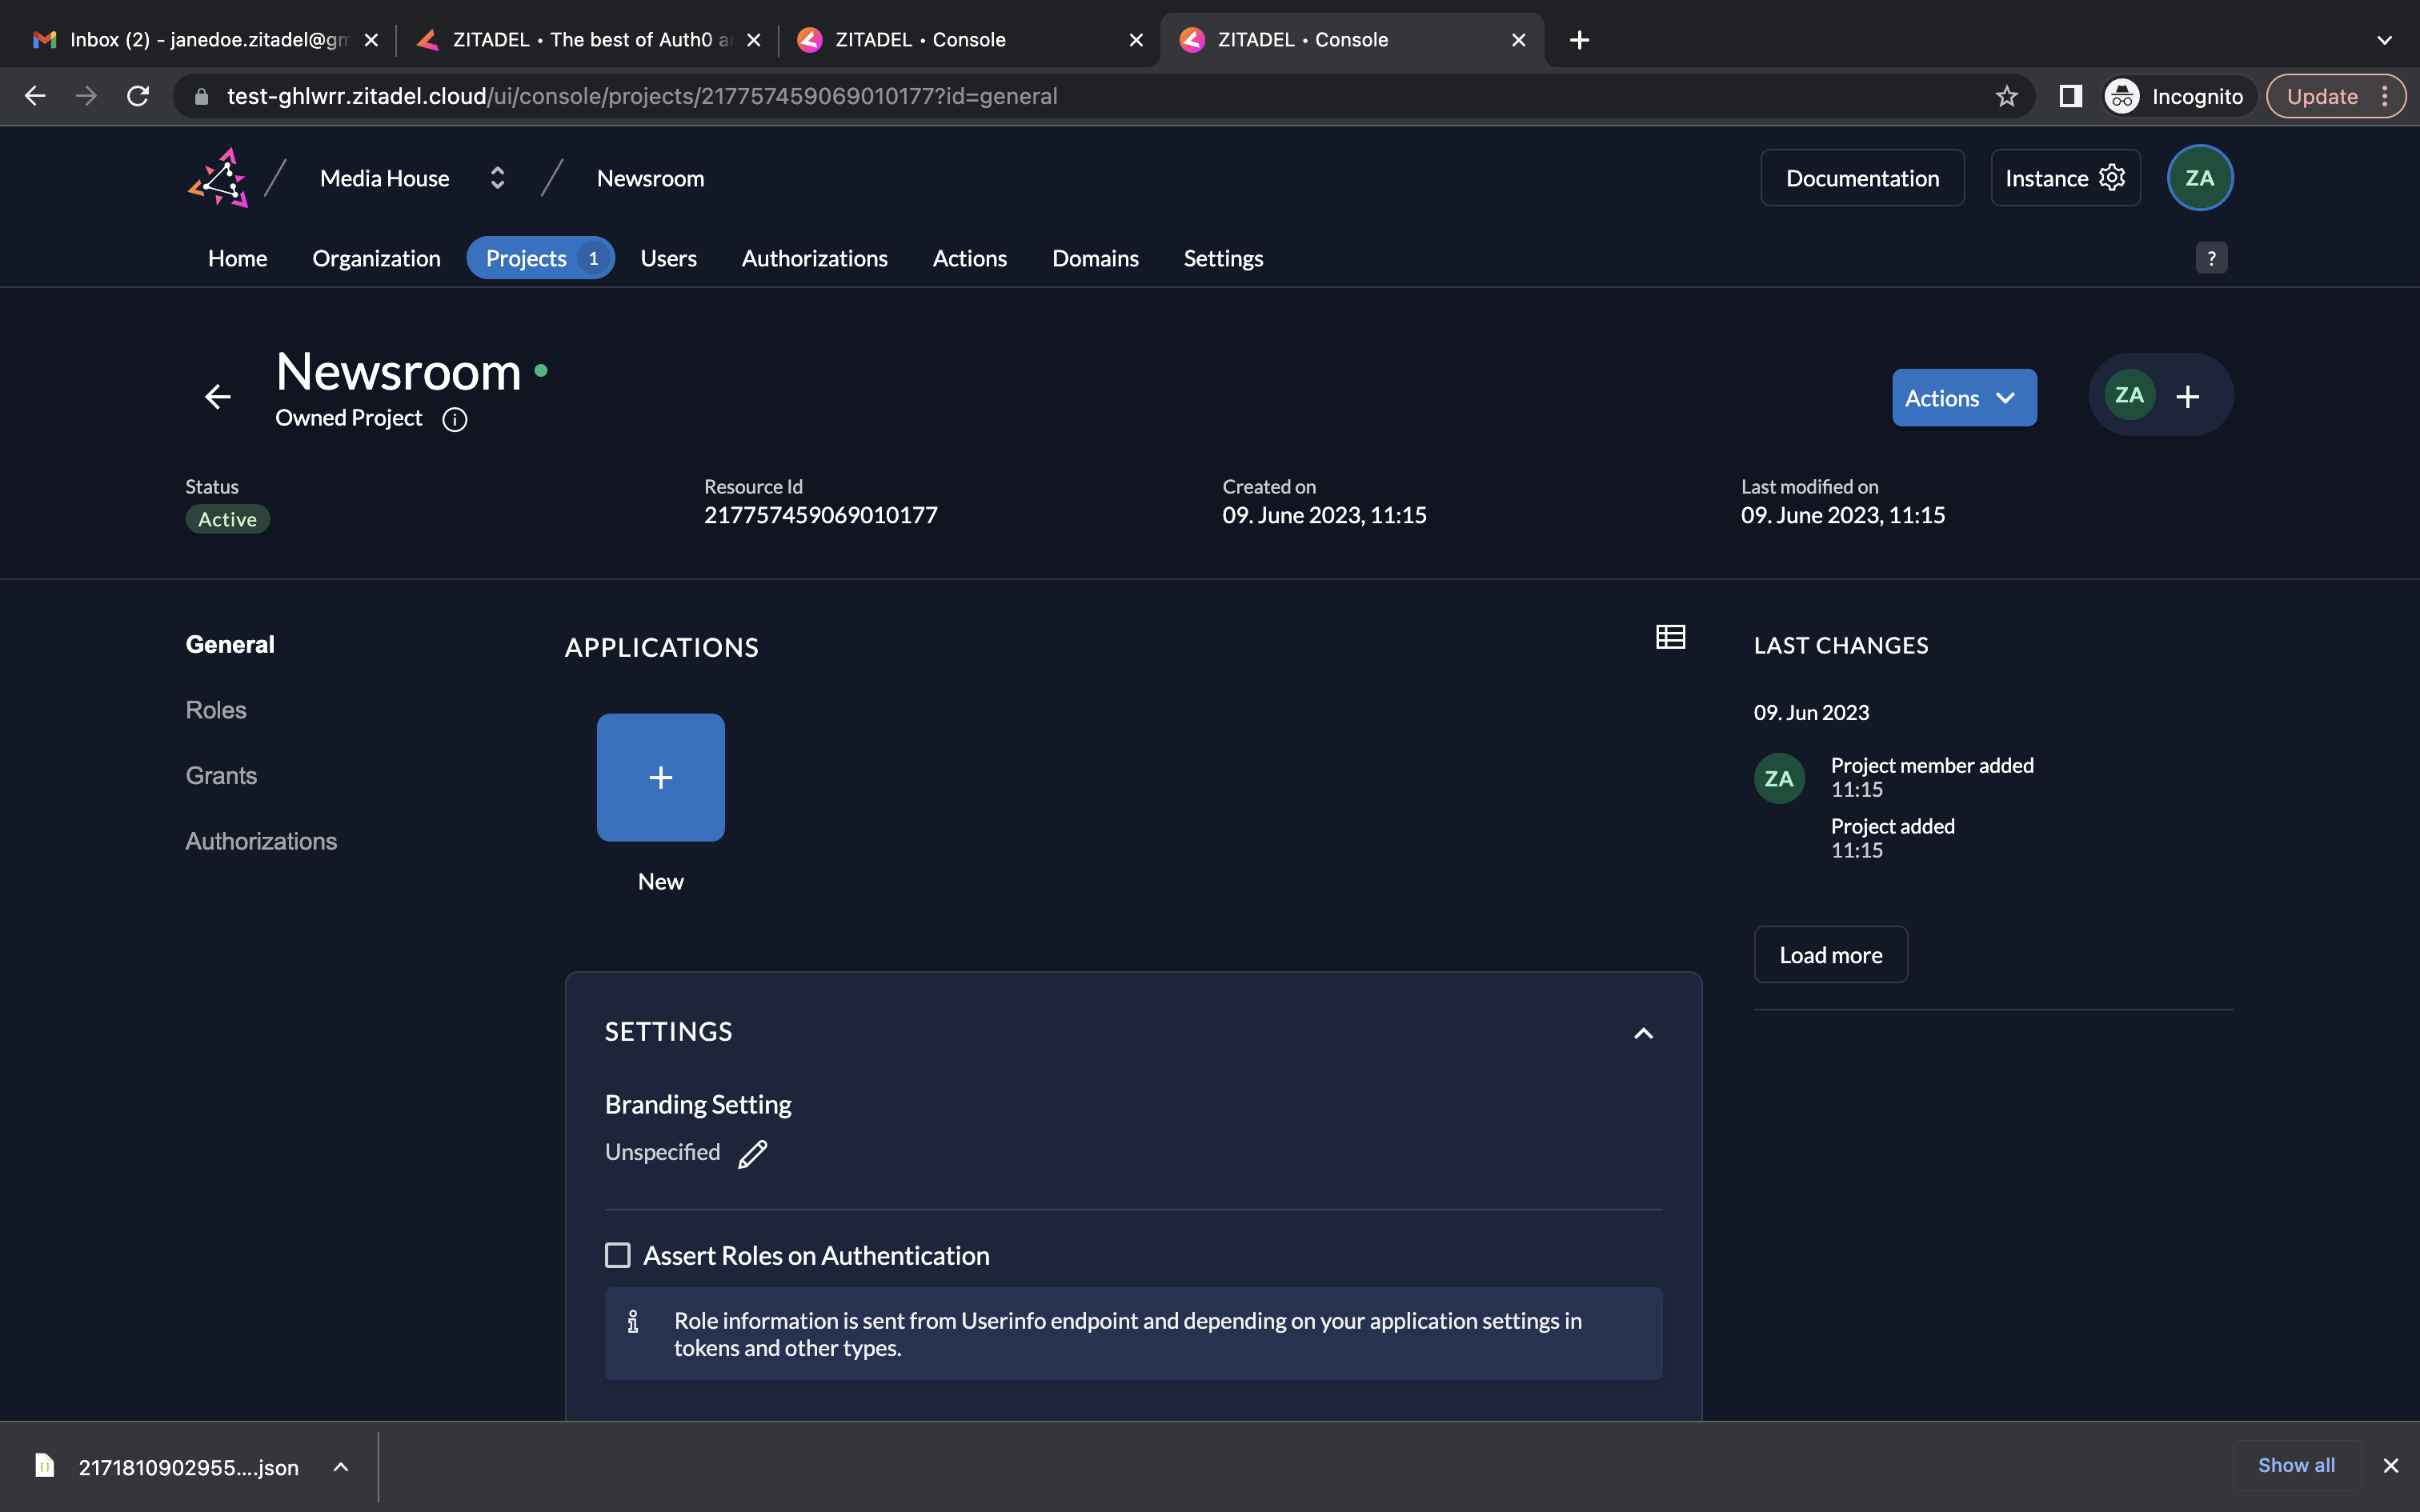
Task: Click the blue New application plus tile
Action: (660, 777)
